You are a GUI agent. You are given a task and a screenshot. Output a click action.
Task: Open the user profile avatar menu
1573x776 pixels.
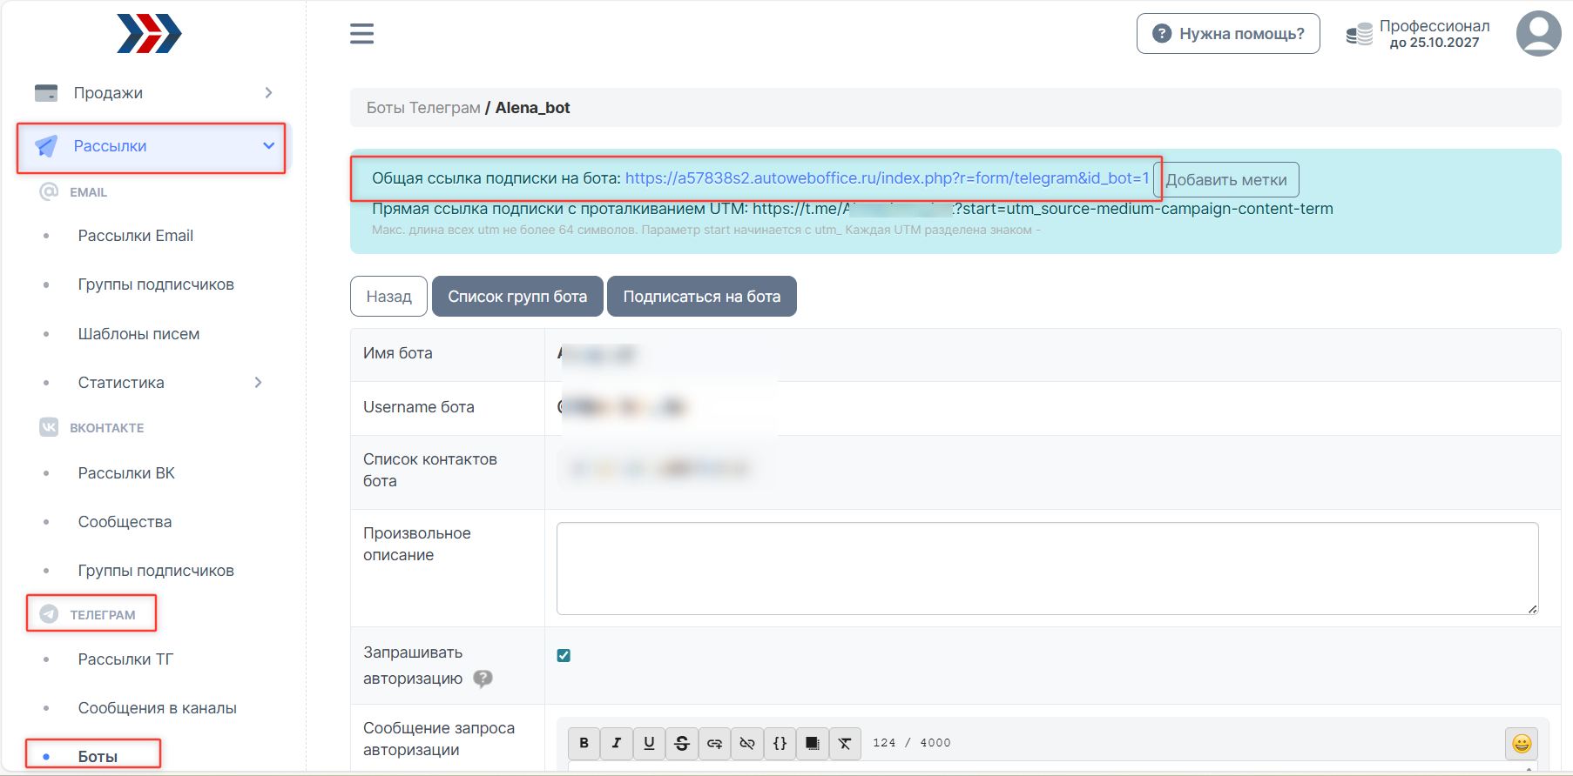1538,34
